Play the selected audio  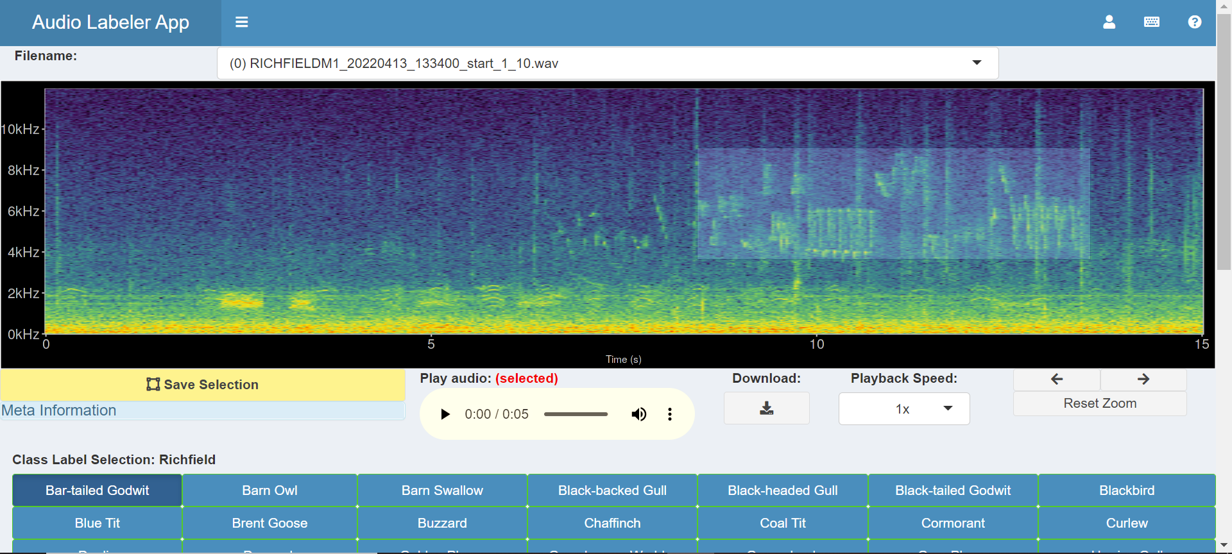pyautogui.click(x=445, y=414)
